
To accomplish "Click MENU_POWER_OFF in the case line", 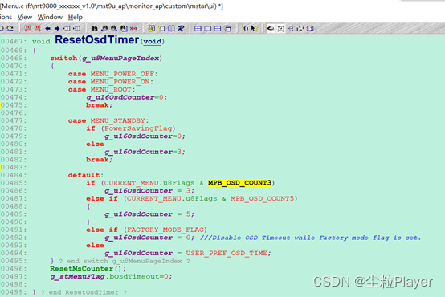I will 122,74.
